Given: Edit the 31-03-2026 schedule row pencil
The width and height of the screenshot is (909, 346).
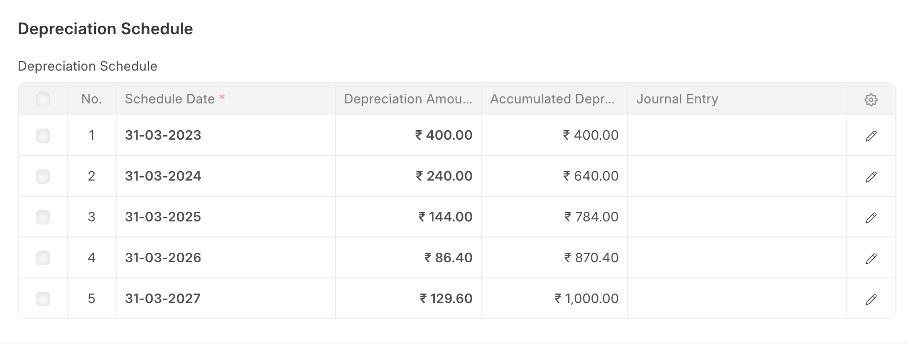Looking at the screenshot, I should pyautogui.click(x=871, y=258).
